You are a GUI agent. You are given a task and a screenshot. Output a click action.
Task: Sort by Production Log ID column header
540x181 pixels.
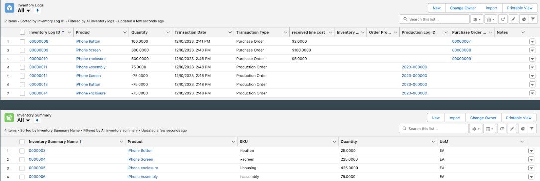point(419,32)
